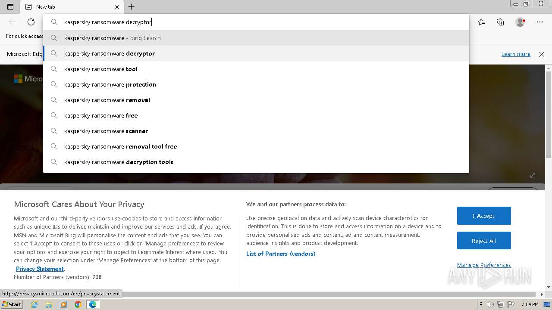Pick 'kaspersky ransomware decryption tools' suggestion

[256, 162]
